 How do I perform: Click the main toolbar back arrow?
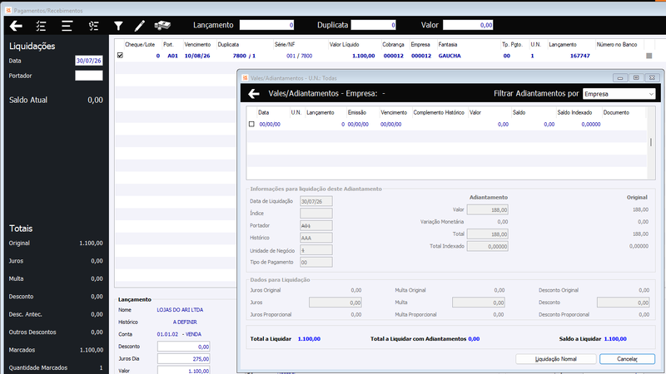tap(16, 26)
